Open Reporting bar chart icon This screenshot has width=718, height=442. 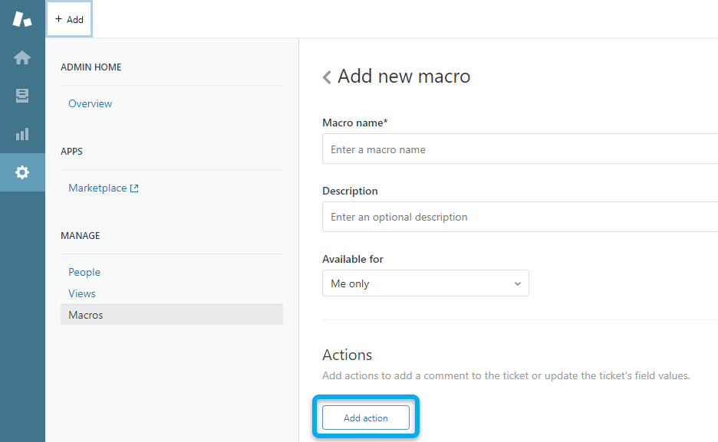pos(22,134)
